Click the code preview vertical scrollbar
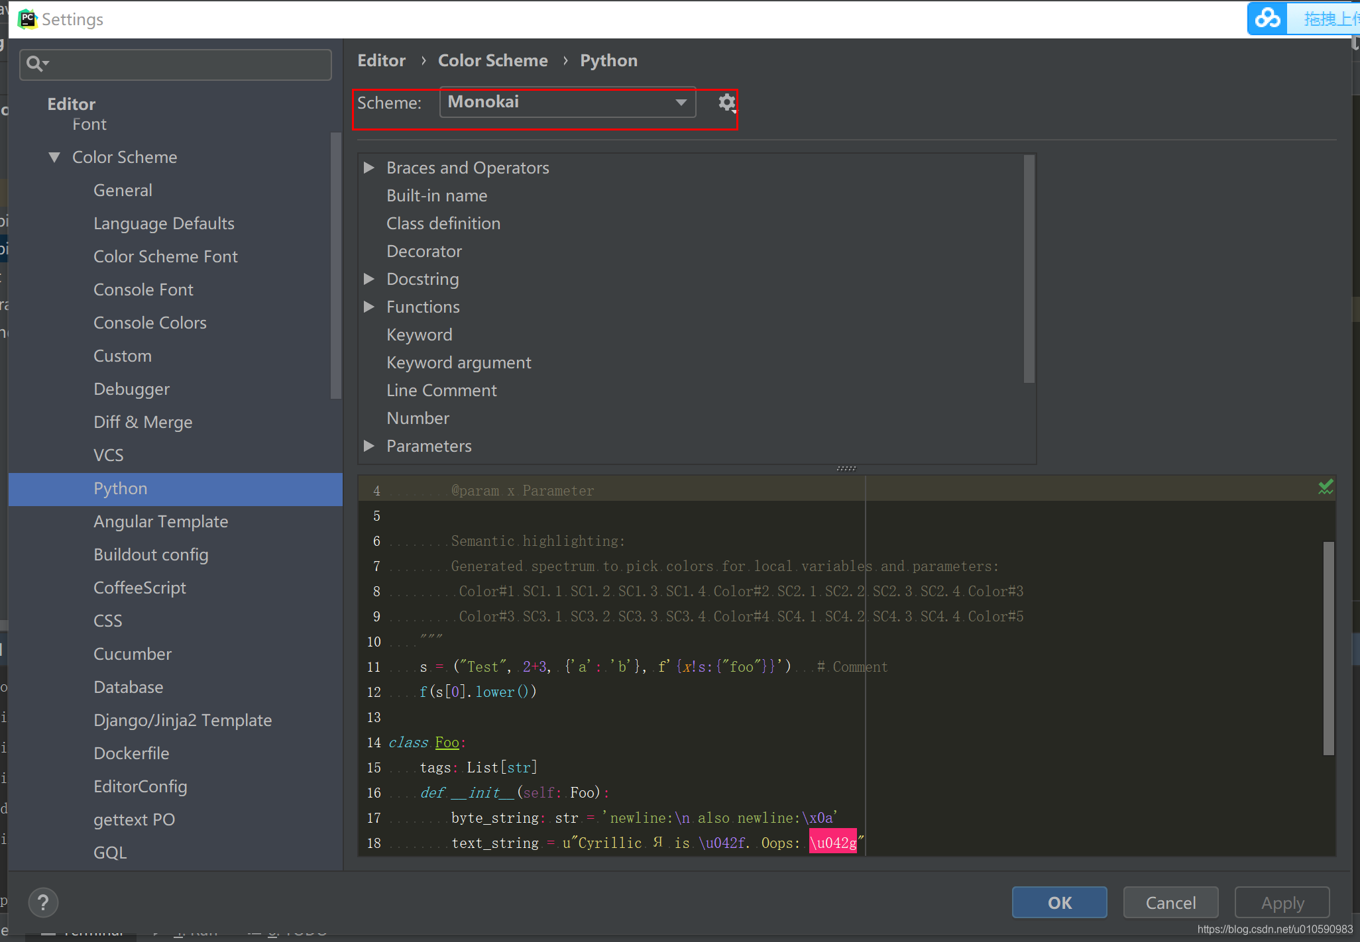 pos(1328,648)
